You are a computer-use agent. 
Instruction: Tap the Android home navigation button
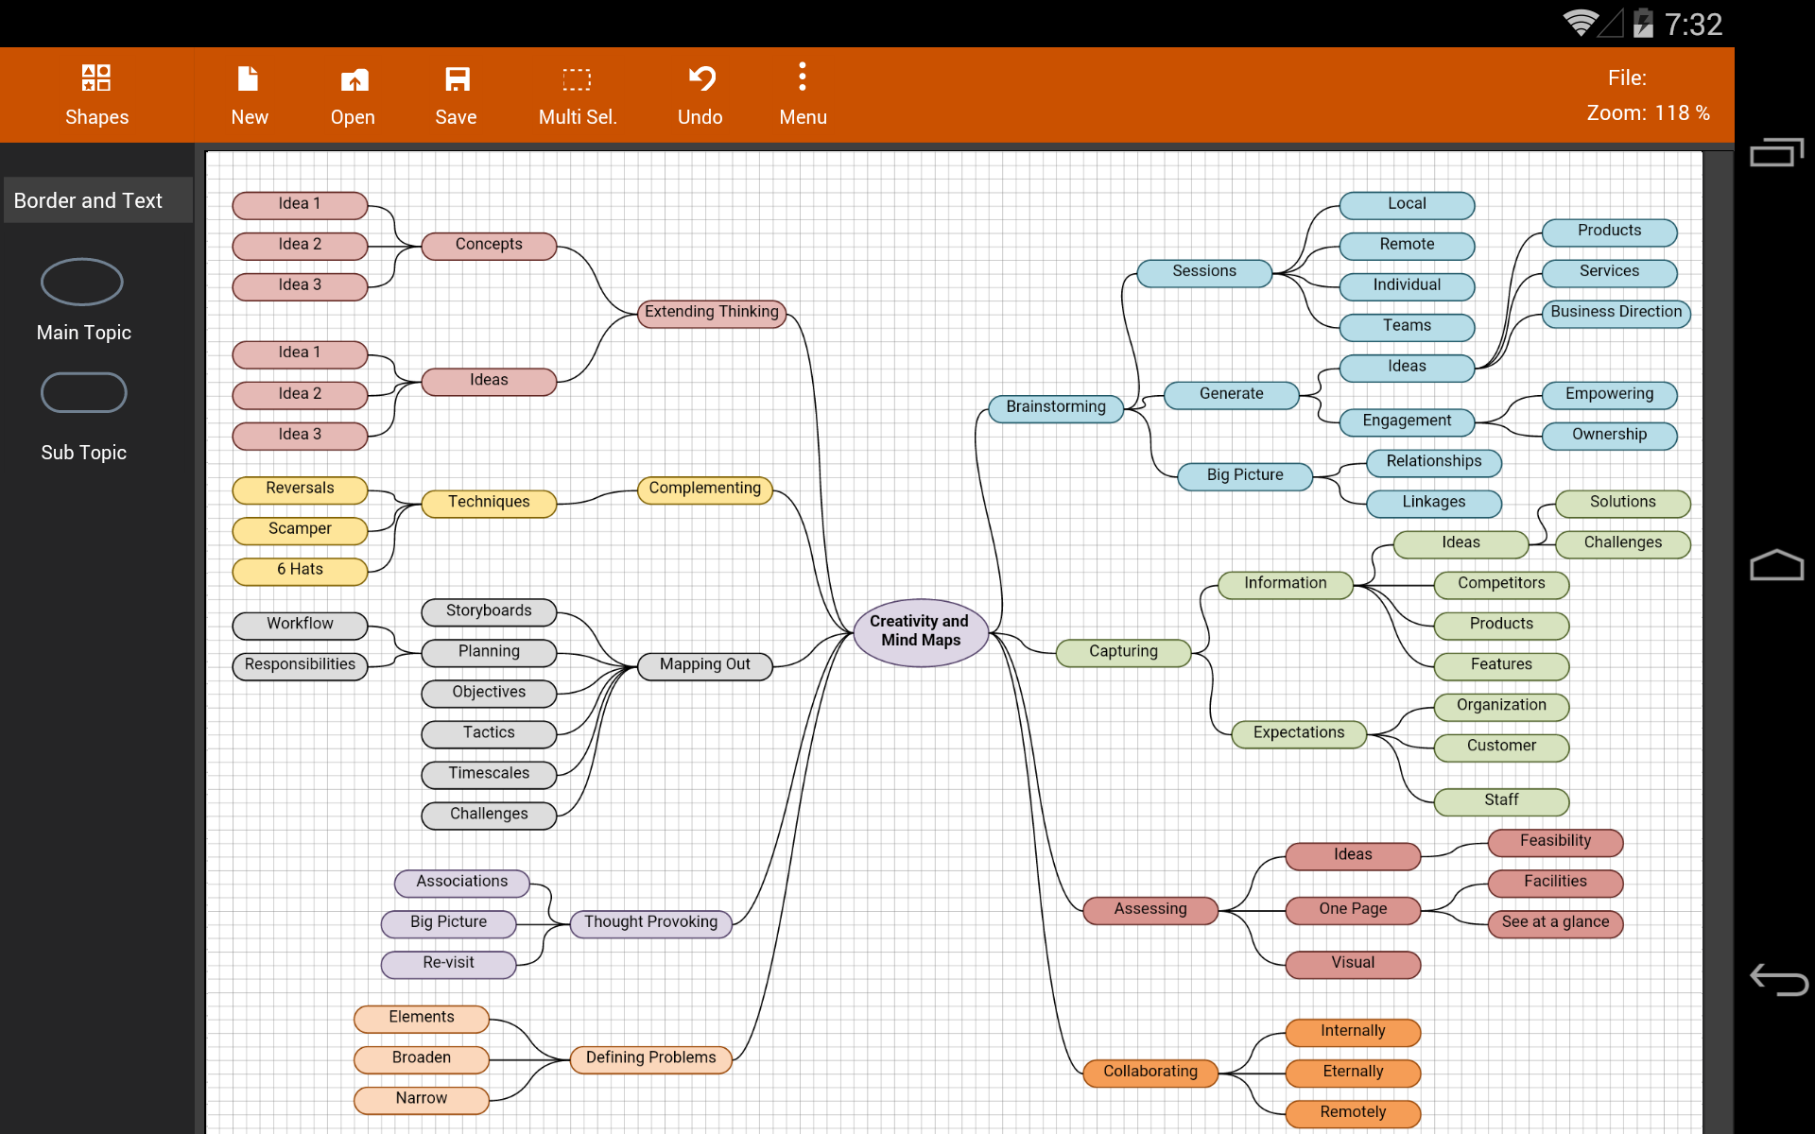point(1777,565)
